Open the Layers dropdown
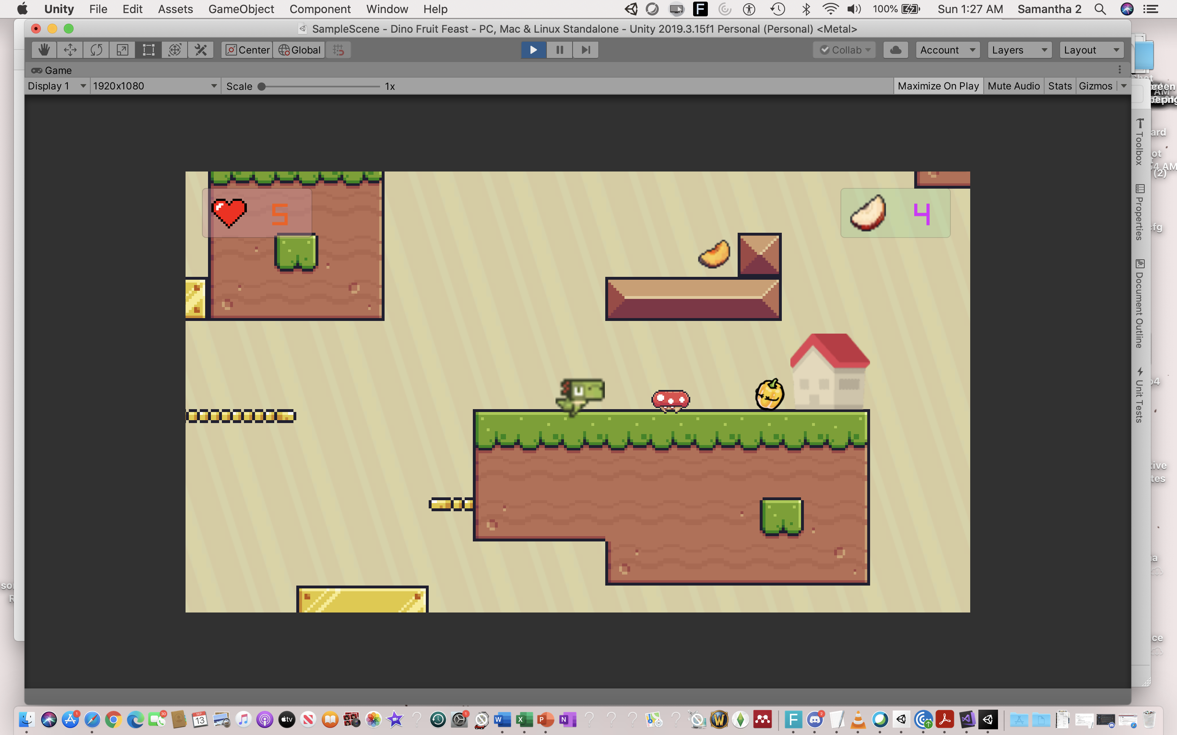 point(1019,49)
